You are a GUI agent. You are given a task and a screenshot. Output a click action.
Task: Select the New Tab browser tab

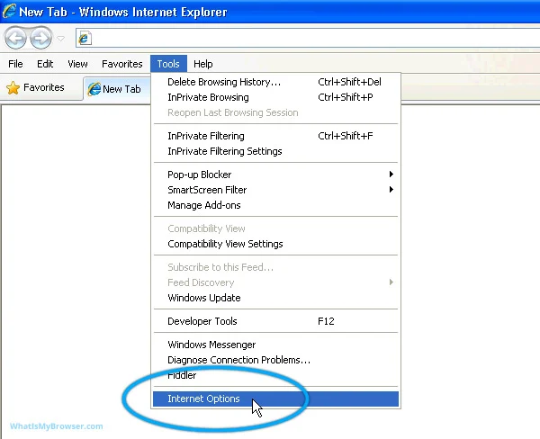pyautogui.click(x=116, y=89)
